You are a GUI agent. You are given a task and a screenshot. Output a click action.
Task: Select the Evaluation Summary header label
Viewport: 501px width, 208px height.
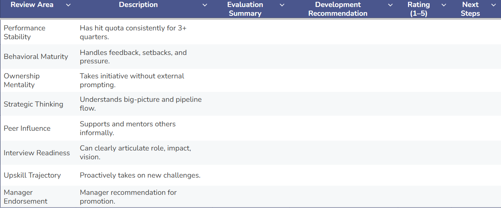(245, 9)
